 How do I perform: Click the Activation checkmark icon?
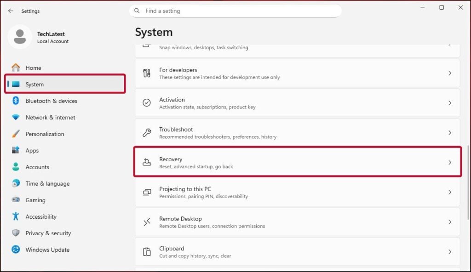point(147,103)
